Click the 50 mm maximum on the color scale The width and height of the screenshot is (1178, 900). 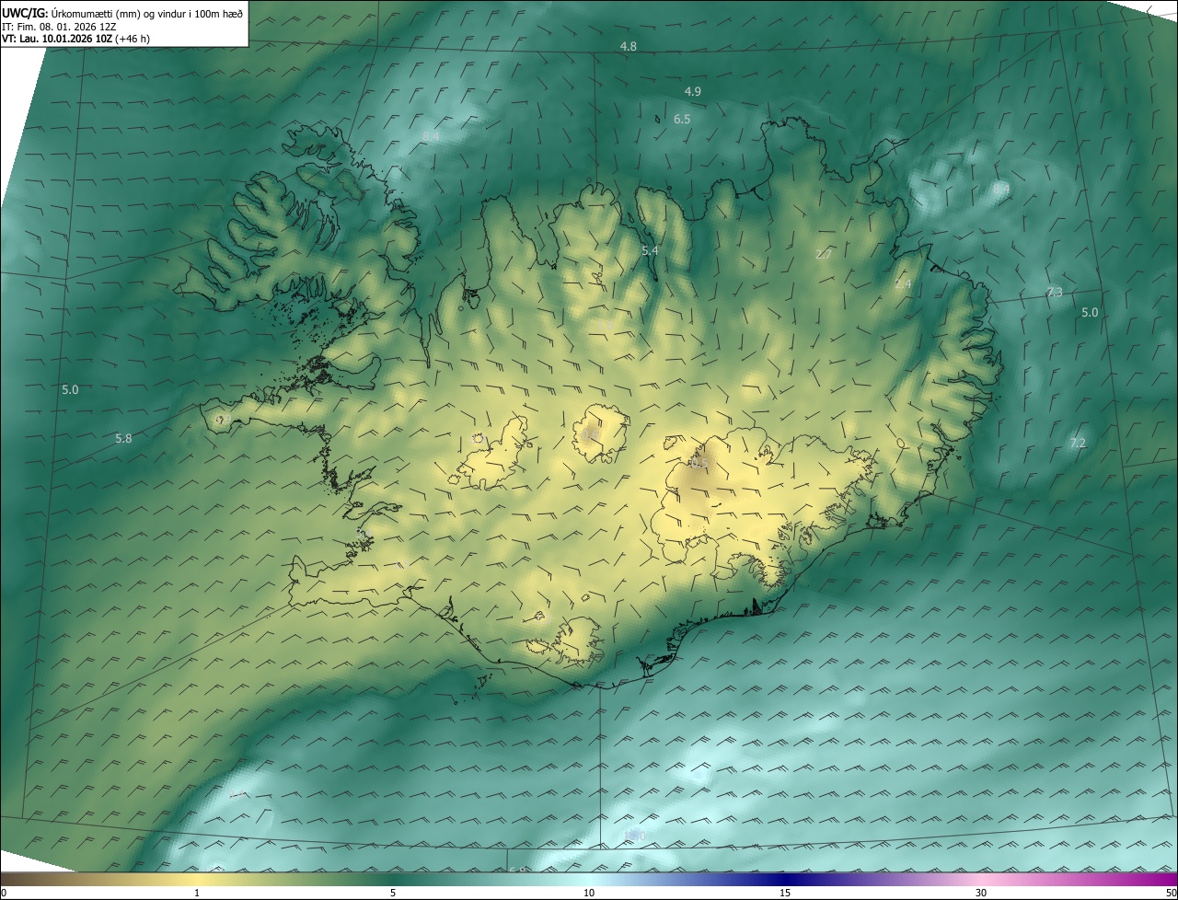click(1171, 893)
